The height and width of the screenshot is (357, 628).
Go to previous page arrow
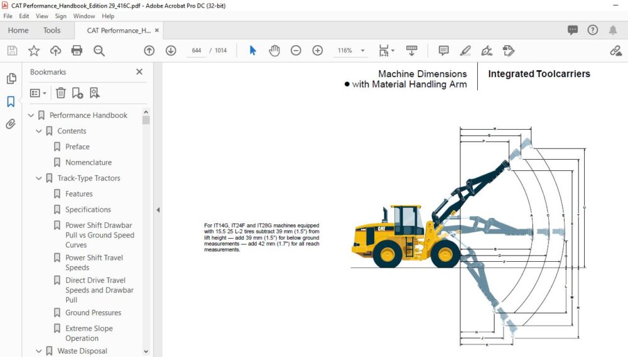click(x=149, y=50)
